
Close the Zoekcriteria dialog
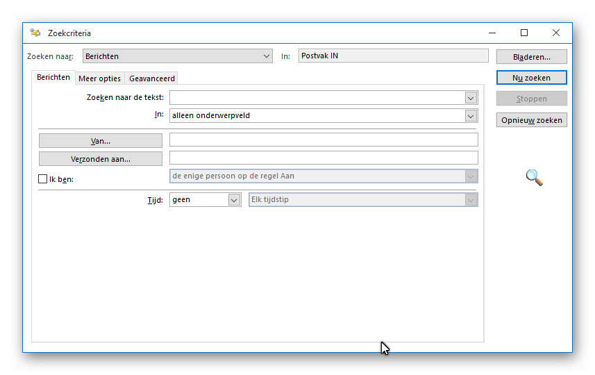tap(556, 33)
